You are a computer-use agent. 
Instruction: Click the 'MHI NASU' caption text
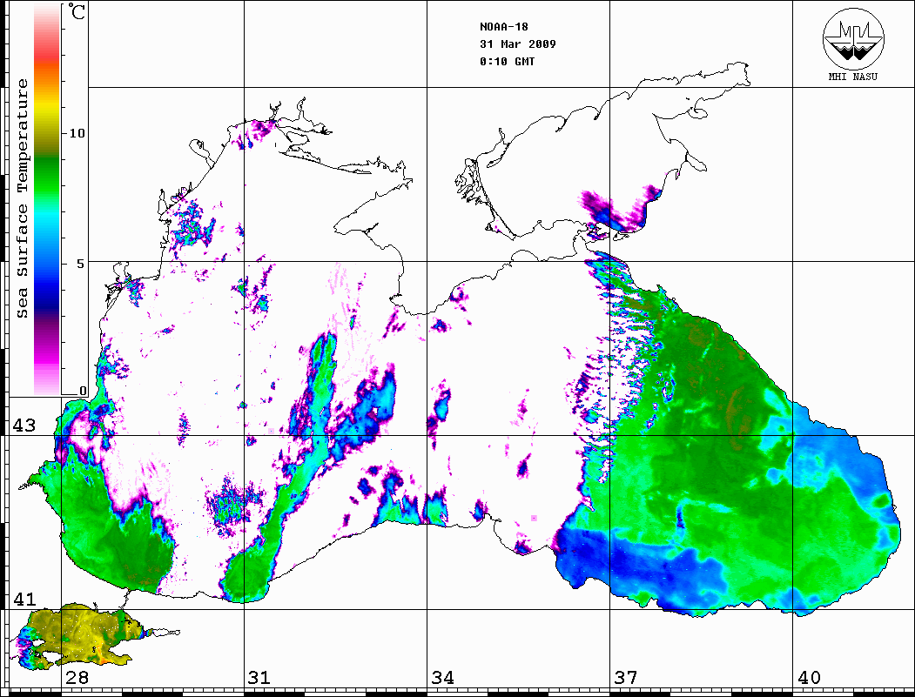coord(852,77)
